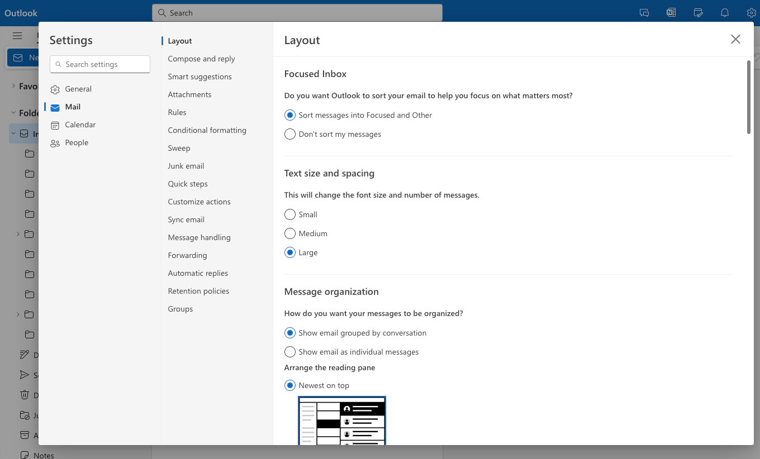
Task: Open the chat bubbles icon in top bar
Action: tap(644, 13)
